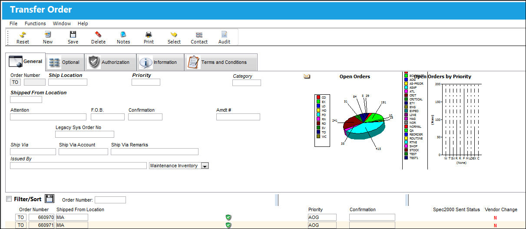The height and width of the screenshot is (229, 526).
Task: Print the transfer order
Action: [149, 34]
